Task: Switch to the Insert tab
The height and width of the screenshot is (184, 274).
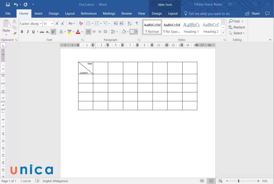Action: (38, 13)
